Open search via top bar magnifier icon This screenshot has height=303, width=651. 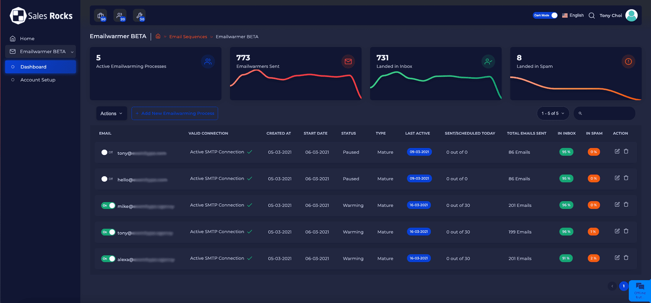[x=591, y=16]
